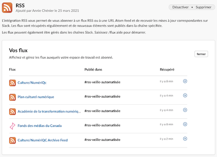Open the Culture/NumériQc feed link
This screenshot has height=157, width=217.
[32, 83]
